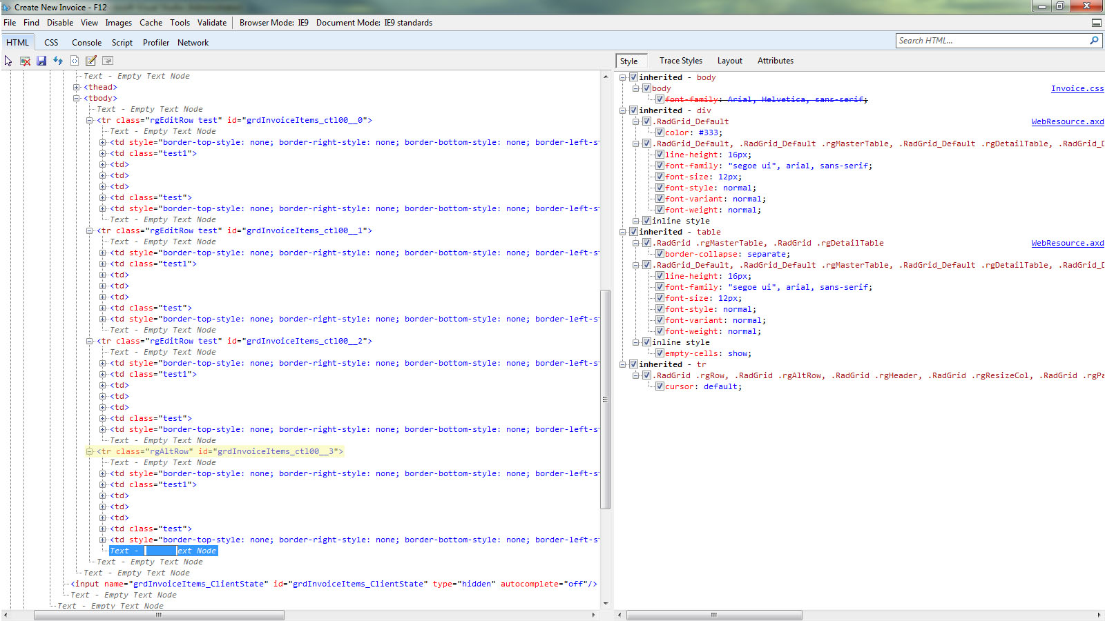Click the Select element by click arrow icon
1105x621 pixels.
[8, 61]
